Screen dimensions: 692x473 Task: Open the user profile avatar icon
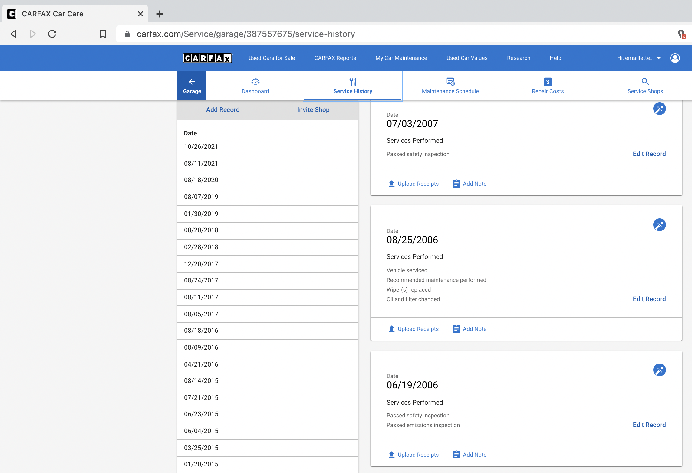[675, 58]
